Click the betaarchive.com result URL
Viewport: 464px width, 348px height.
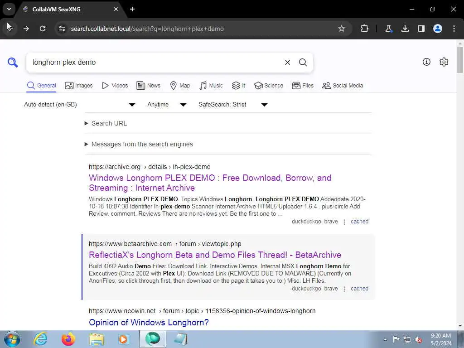(x=165, y=244)
